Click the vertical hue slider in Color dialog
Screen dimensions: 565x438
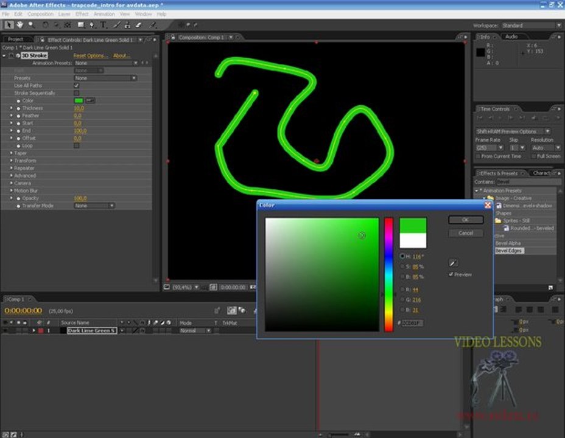388,274
